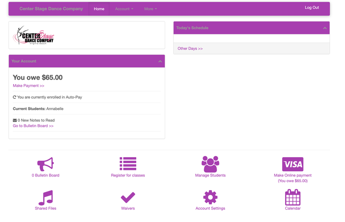Open the Bulletin Board megaphone icon
345x222 pixels.
click(x=46, y=164)
